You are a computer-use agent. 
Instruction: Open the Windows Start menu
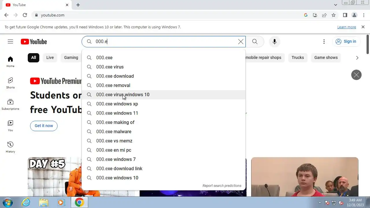tap(8, 202)
